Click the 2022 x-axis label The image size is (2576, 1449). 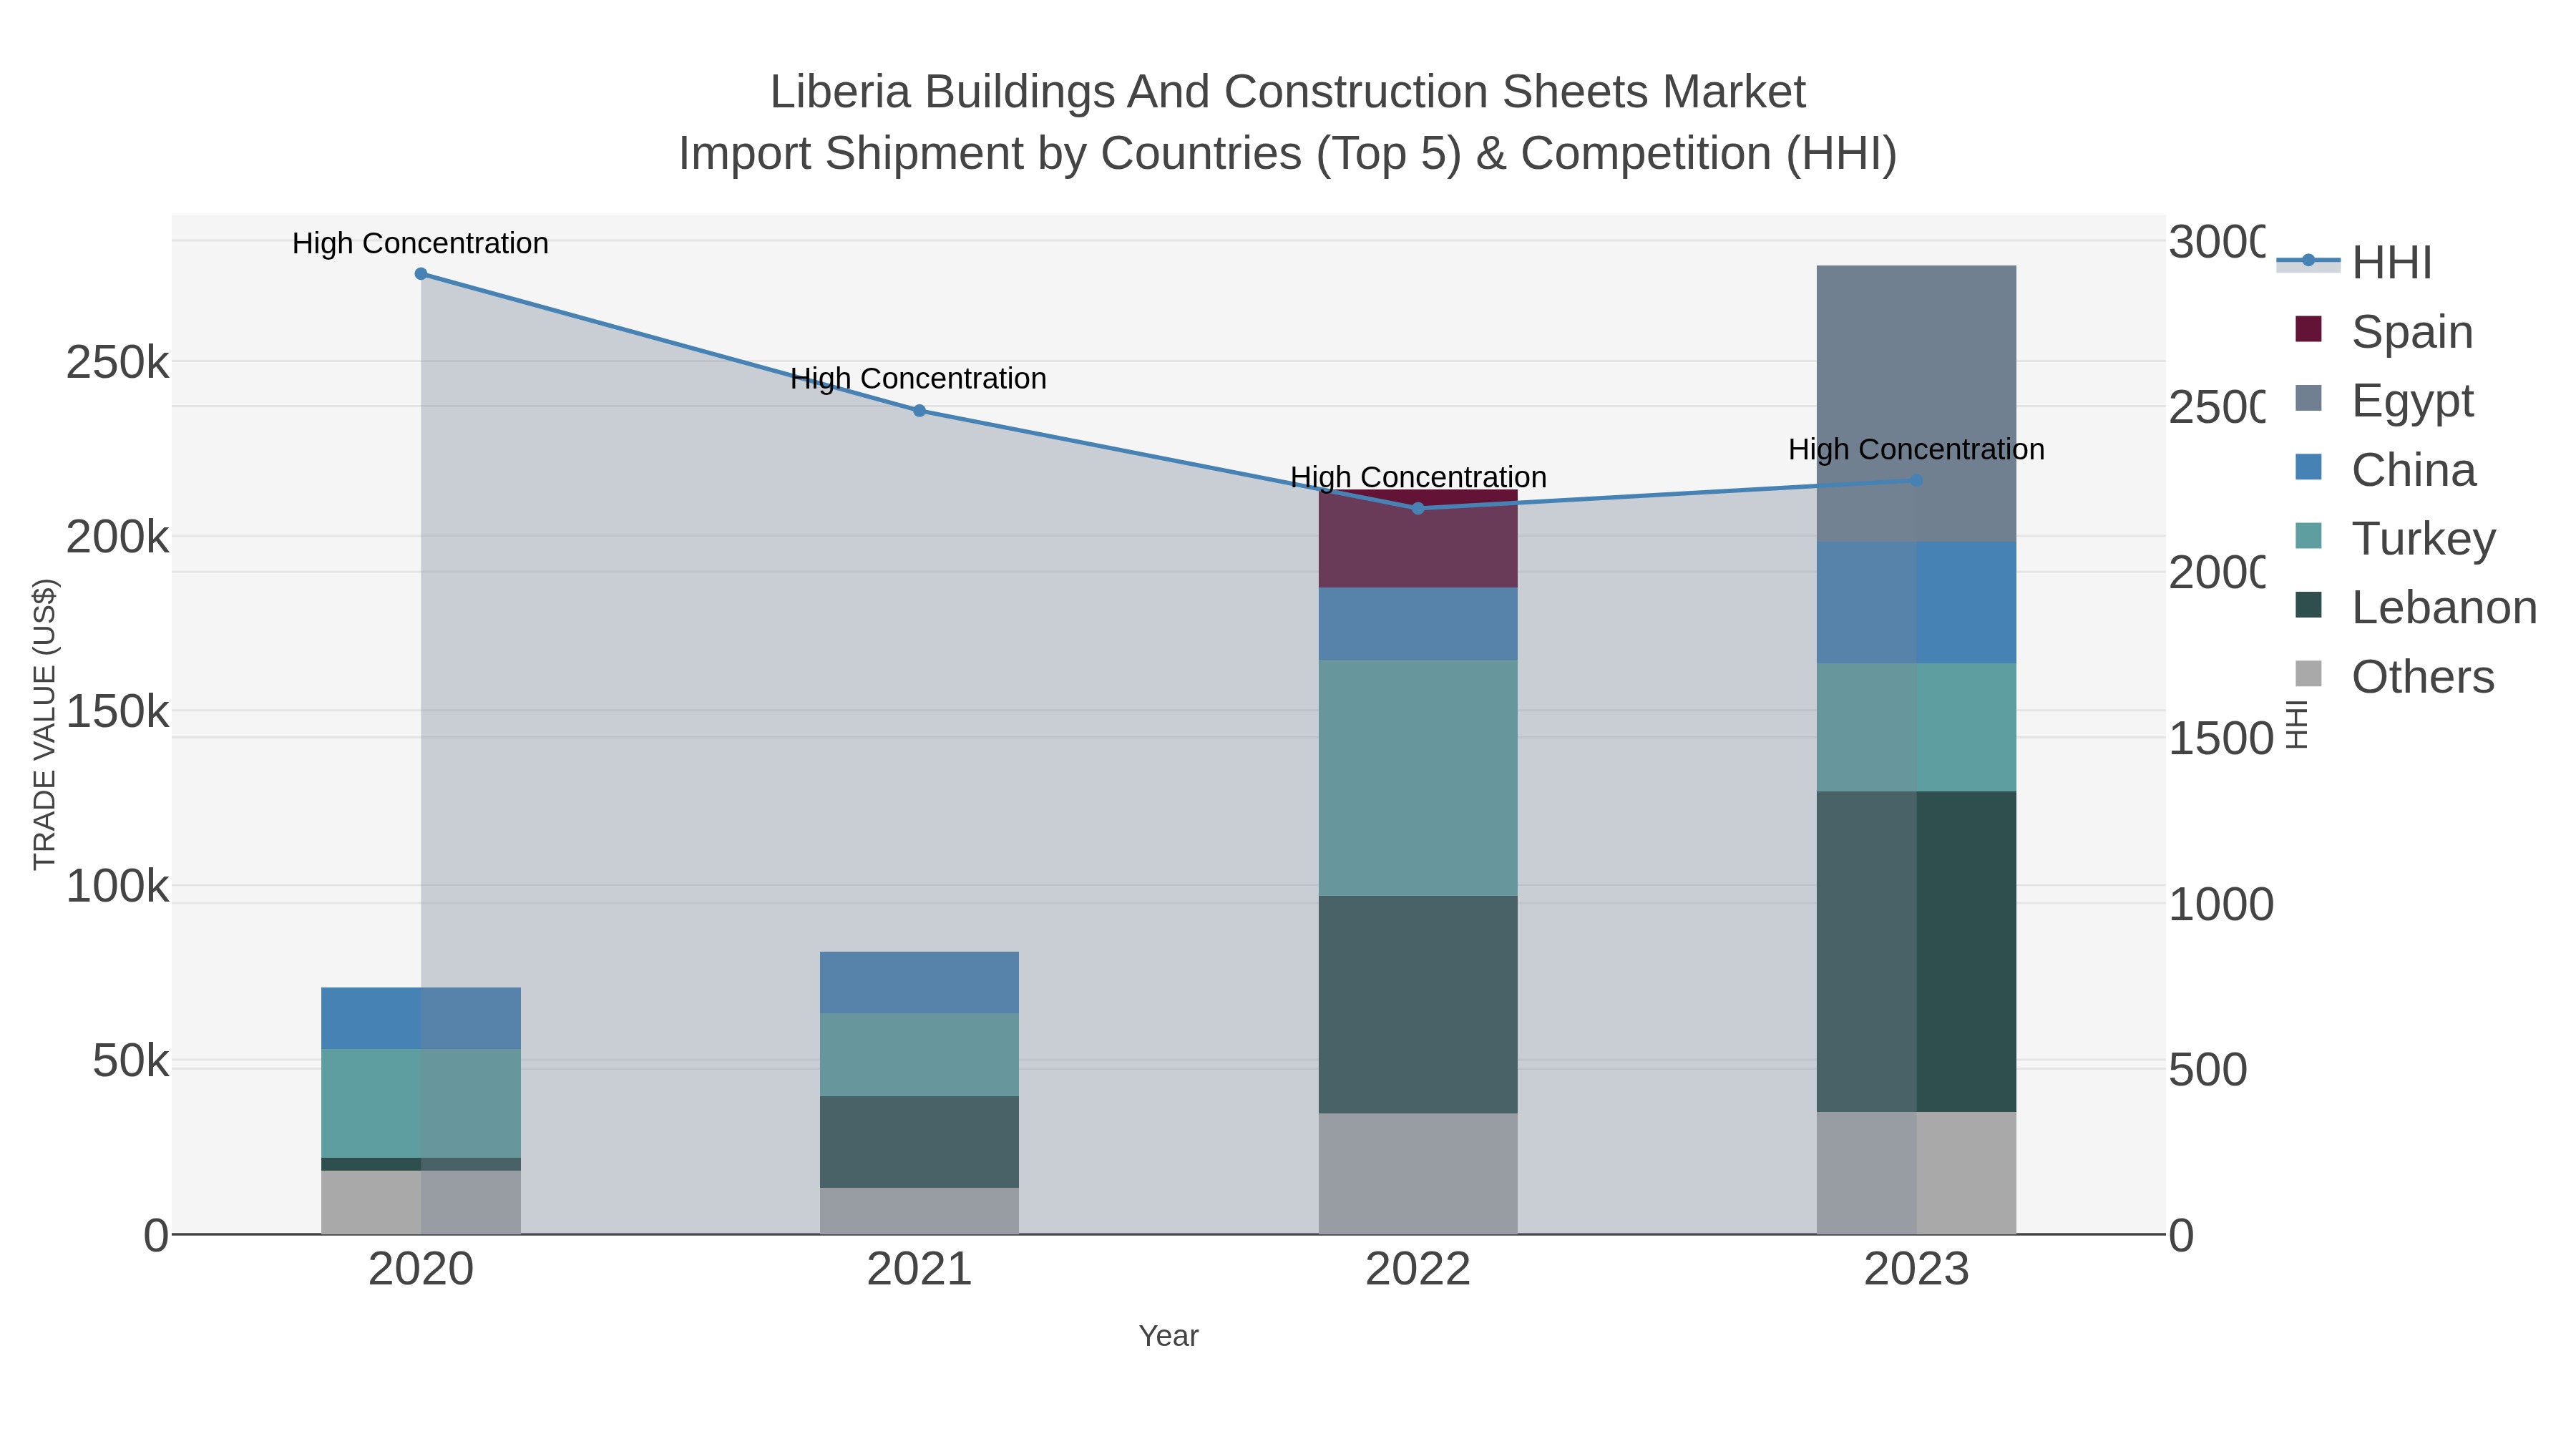(1418, 1270)
